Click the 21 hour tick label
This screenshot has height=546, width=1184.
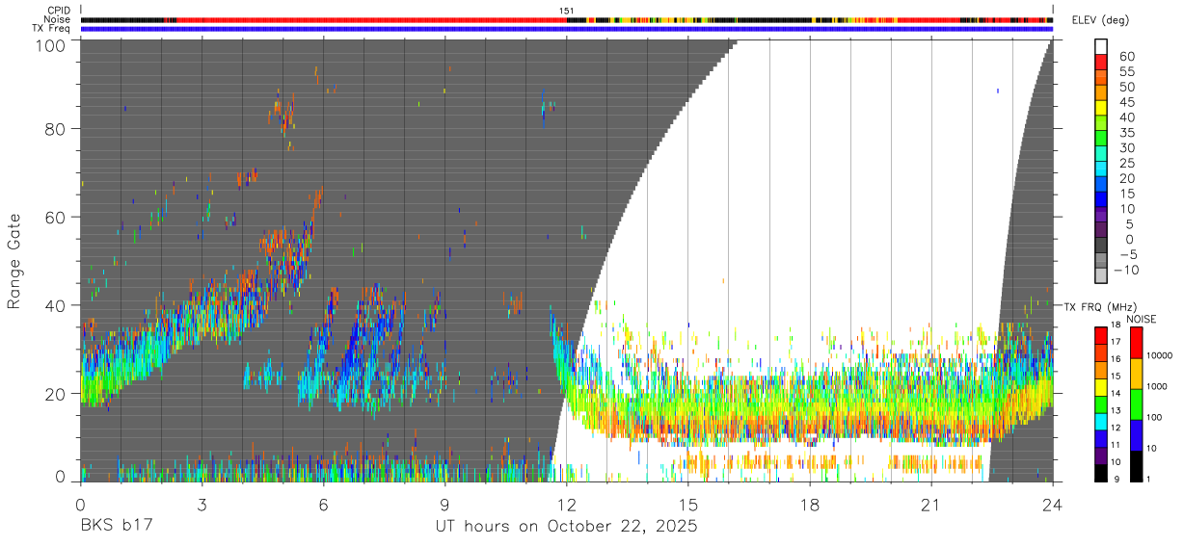pos(931,505)
